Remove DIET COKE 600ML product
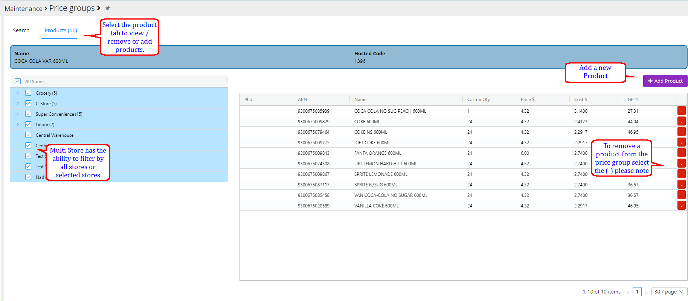Viewport: 688px width, 301px height. (681, 142)
